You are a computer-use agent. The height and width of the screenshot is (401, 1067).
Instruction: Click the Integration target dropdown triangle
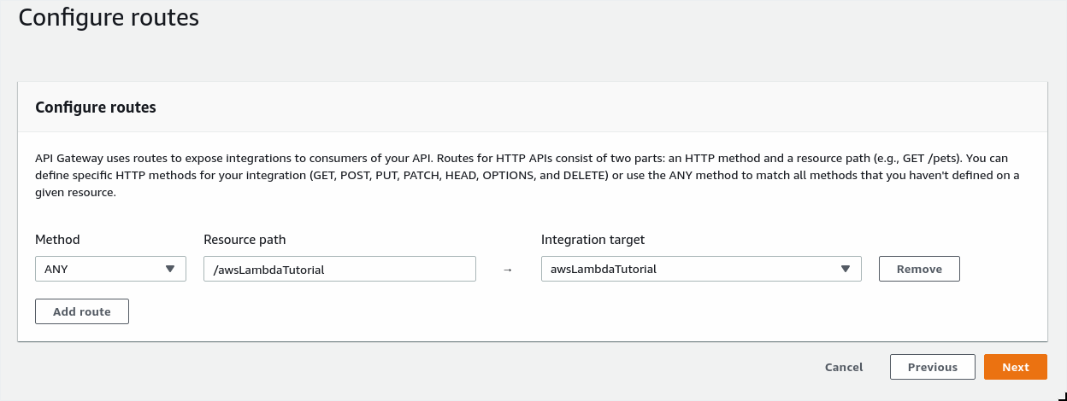[845, 269]
